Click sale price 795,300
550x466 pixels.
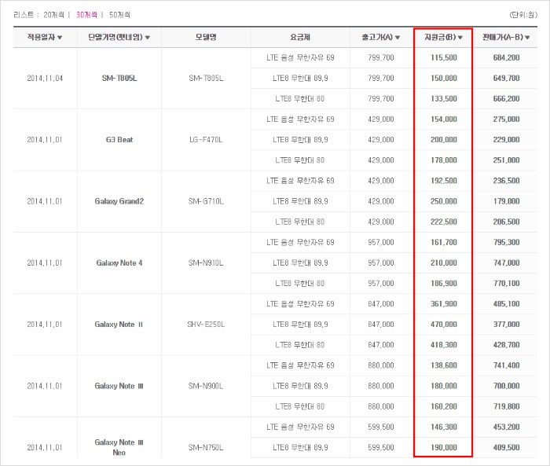coord(506,242)
